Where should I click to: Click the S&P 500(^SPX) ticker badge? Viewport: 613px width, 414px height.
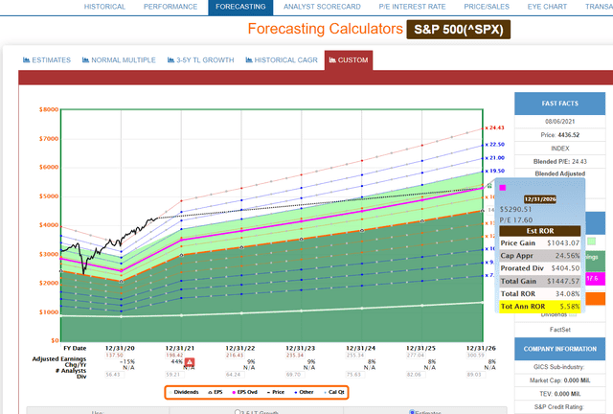(459, 30)
